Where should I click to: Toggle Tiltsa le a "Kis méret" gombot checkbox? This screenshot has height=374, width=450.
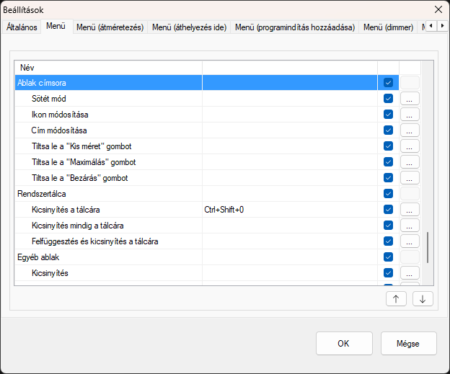388,146
